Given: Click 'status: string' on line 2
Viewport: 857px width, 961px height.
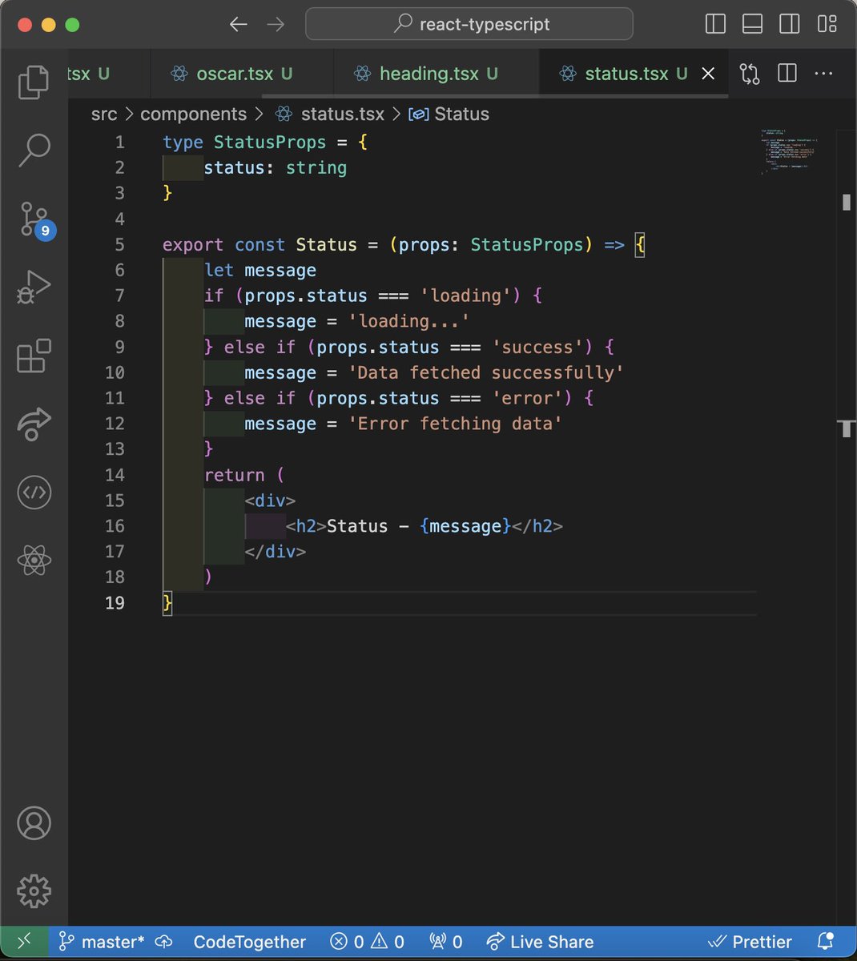Looking at the screenshot, I should pyautogui.click(x=276, y=167).
